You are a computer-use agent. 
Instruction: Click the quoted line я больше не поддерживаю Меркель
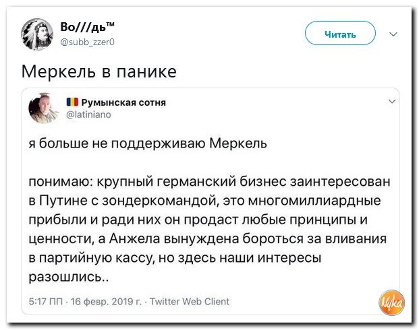pos(148,143)
